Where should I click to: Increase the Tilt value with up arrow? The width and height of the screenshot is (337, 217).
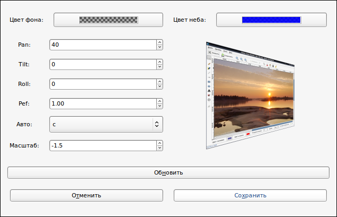tap(159, 62)
